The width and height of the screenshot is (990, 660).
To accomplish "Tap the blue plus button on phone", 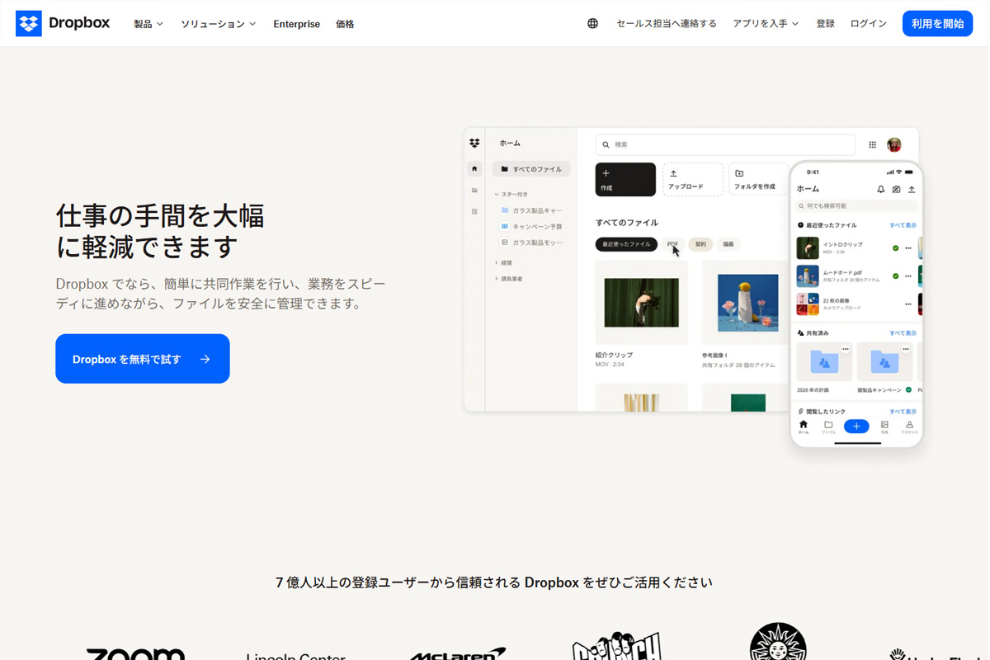I will click(856, 427).
